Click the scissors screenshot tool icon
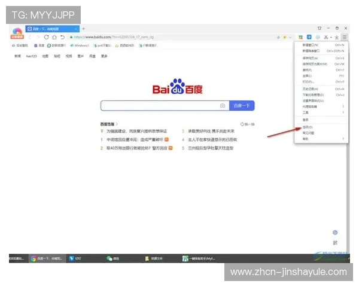The width and height of the screenshot is (359, 287). point(325,37)
